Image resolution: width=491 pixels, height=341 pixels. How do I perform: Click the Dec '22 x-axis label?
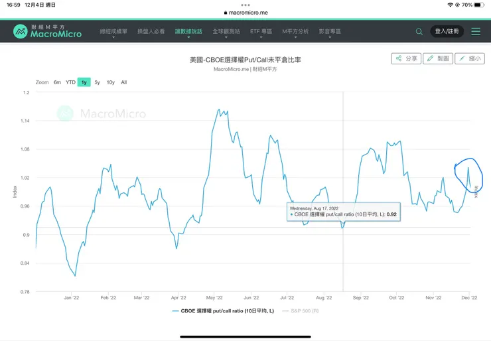click(x=469, y=298)
